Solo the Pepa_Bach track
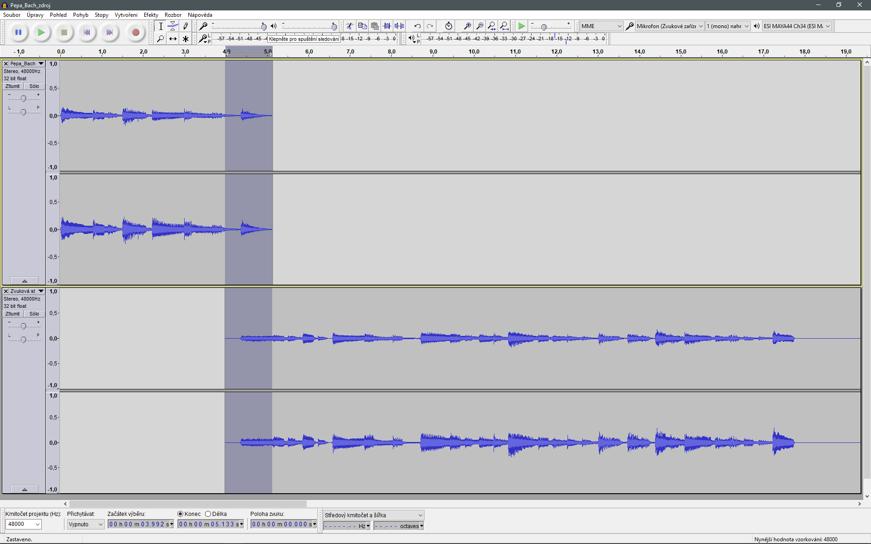Image resolution: width=871 pixels, height=544 pixels. tap(34, 86)
